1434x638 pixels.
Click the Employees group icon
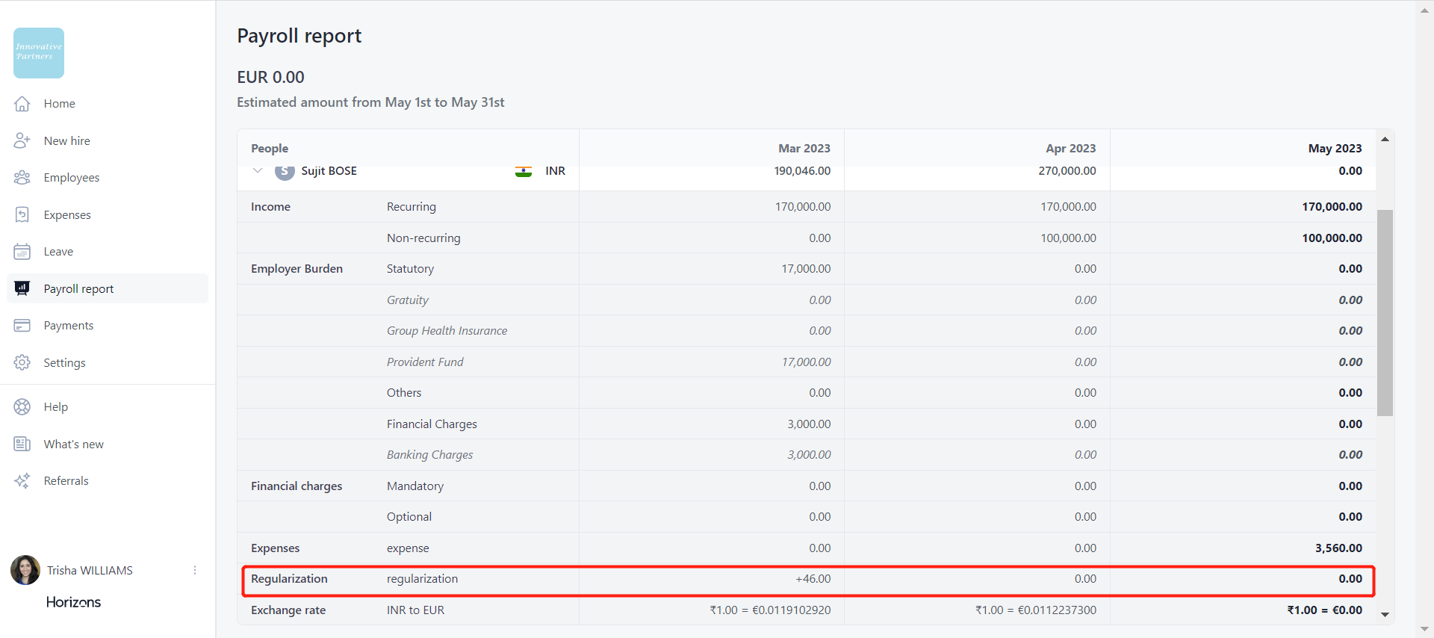[22, 178]
